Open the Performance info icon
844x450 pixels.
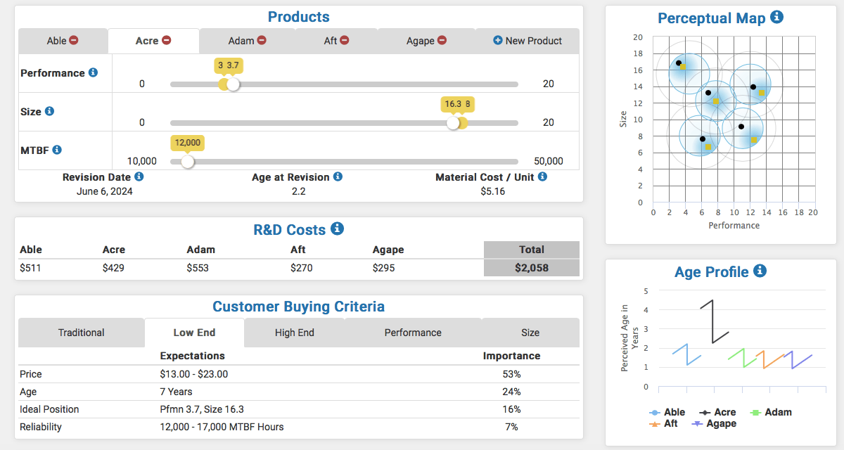(x=93, y=72)
